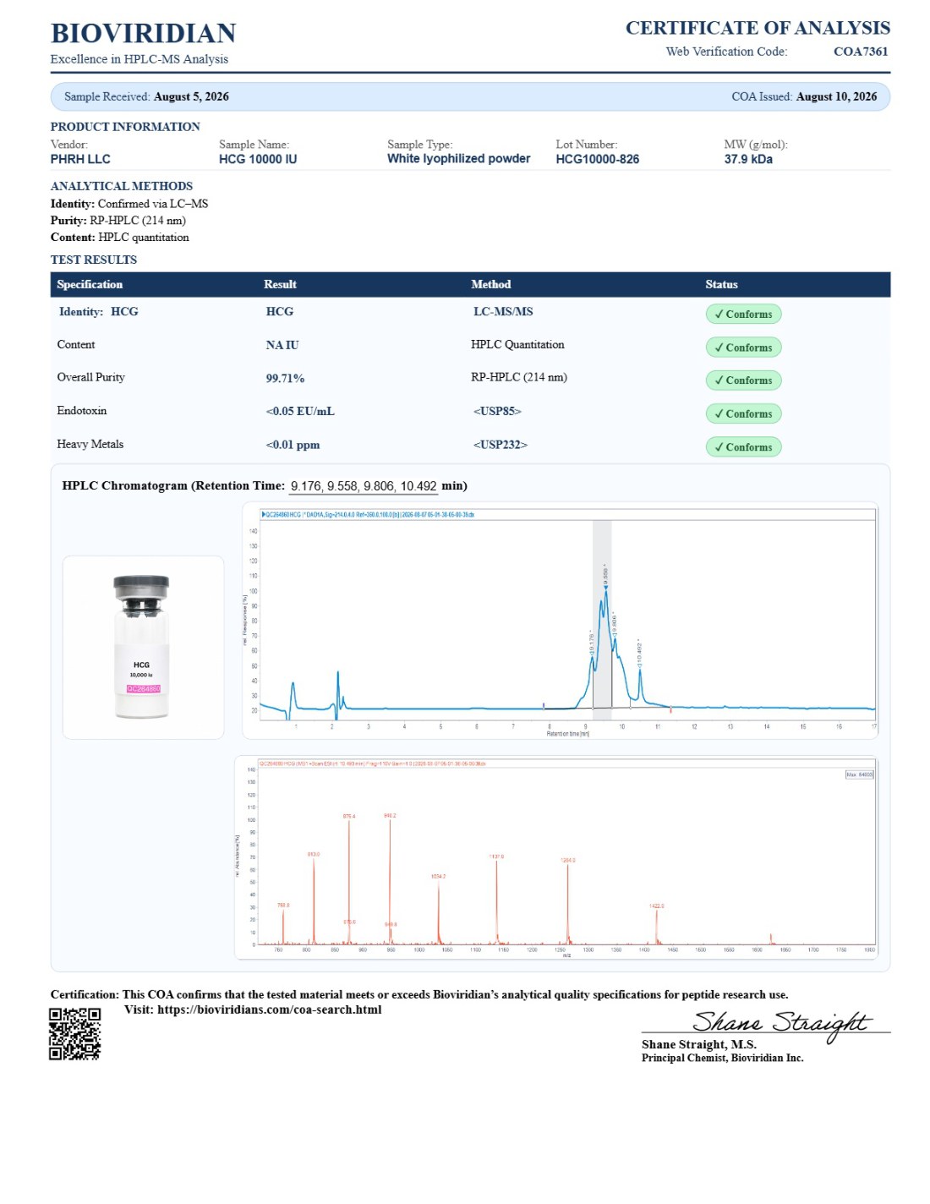The width and height of the screenshot is (930, 1204).
Task: Click the <USP232> method cell
Action: tap(501, 445)
